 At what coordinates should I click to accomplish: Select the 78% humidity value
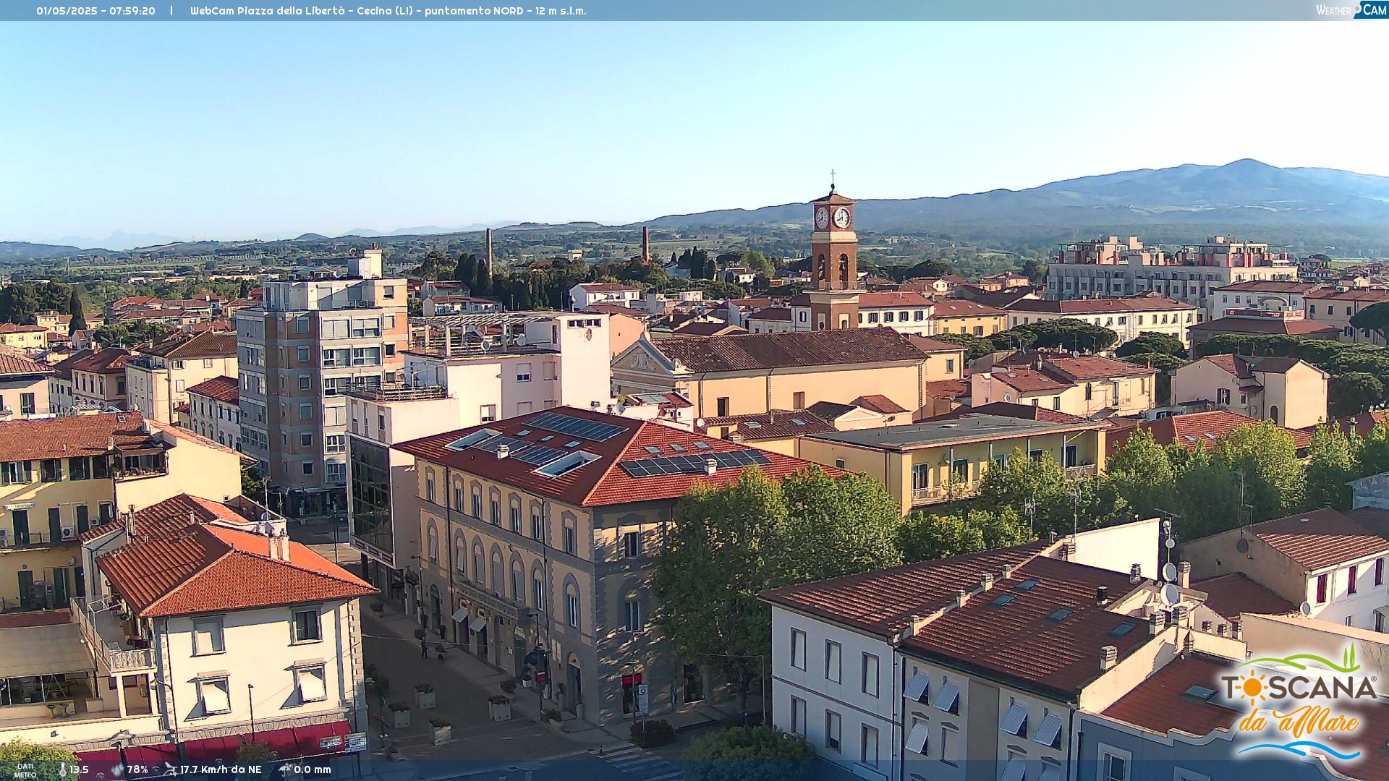point(137,769)
